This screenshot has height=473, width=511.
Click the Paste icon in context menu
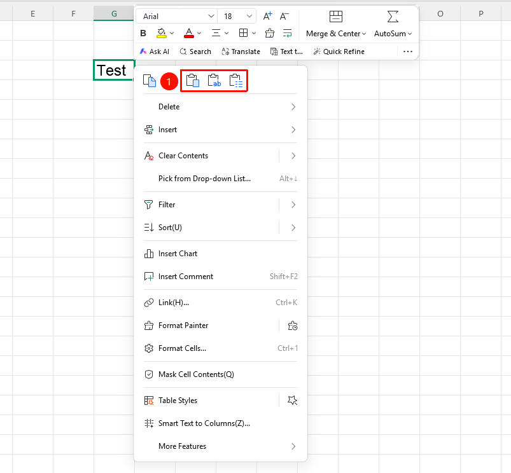[193, 81]
